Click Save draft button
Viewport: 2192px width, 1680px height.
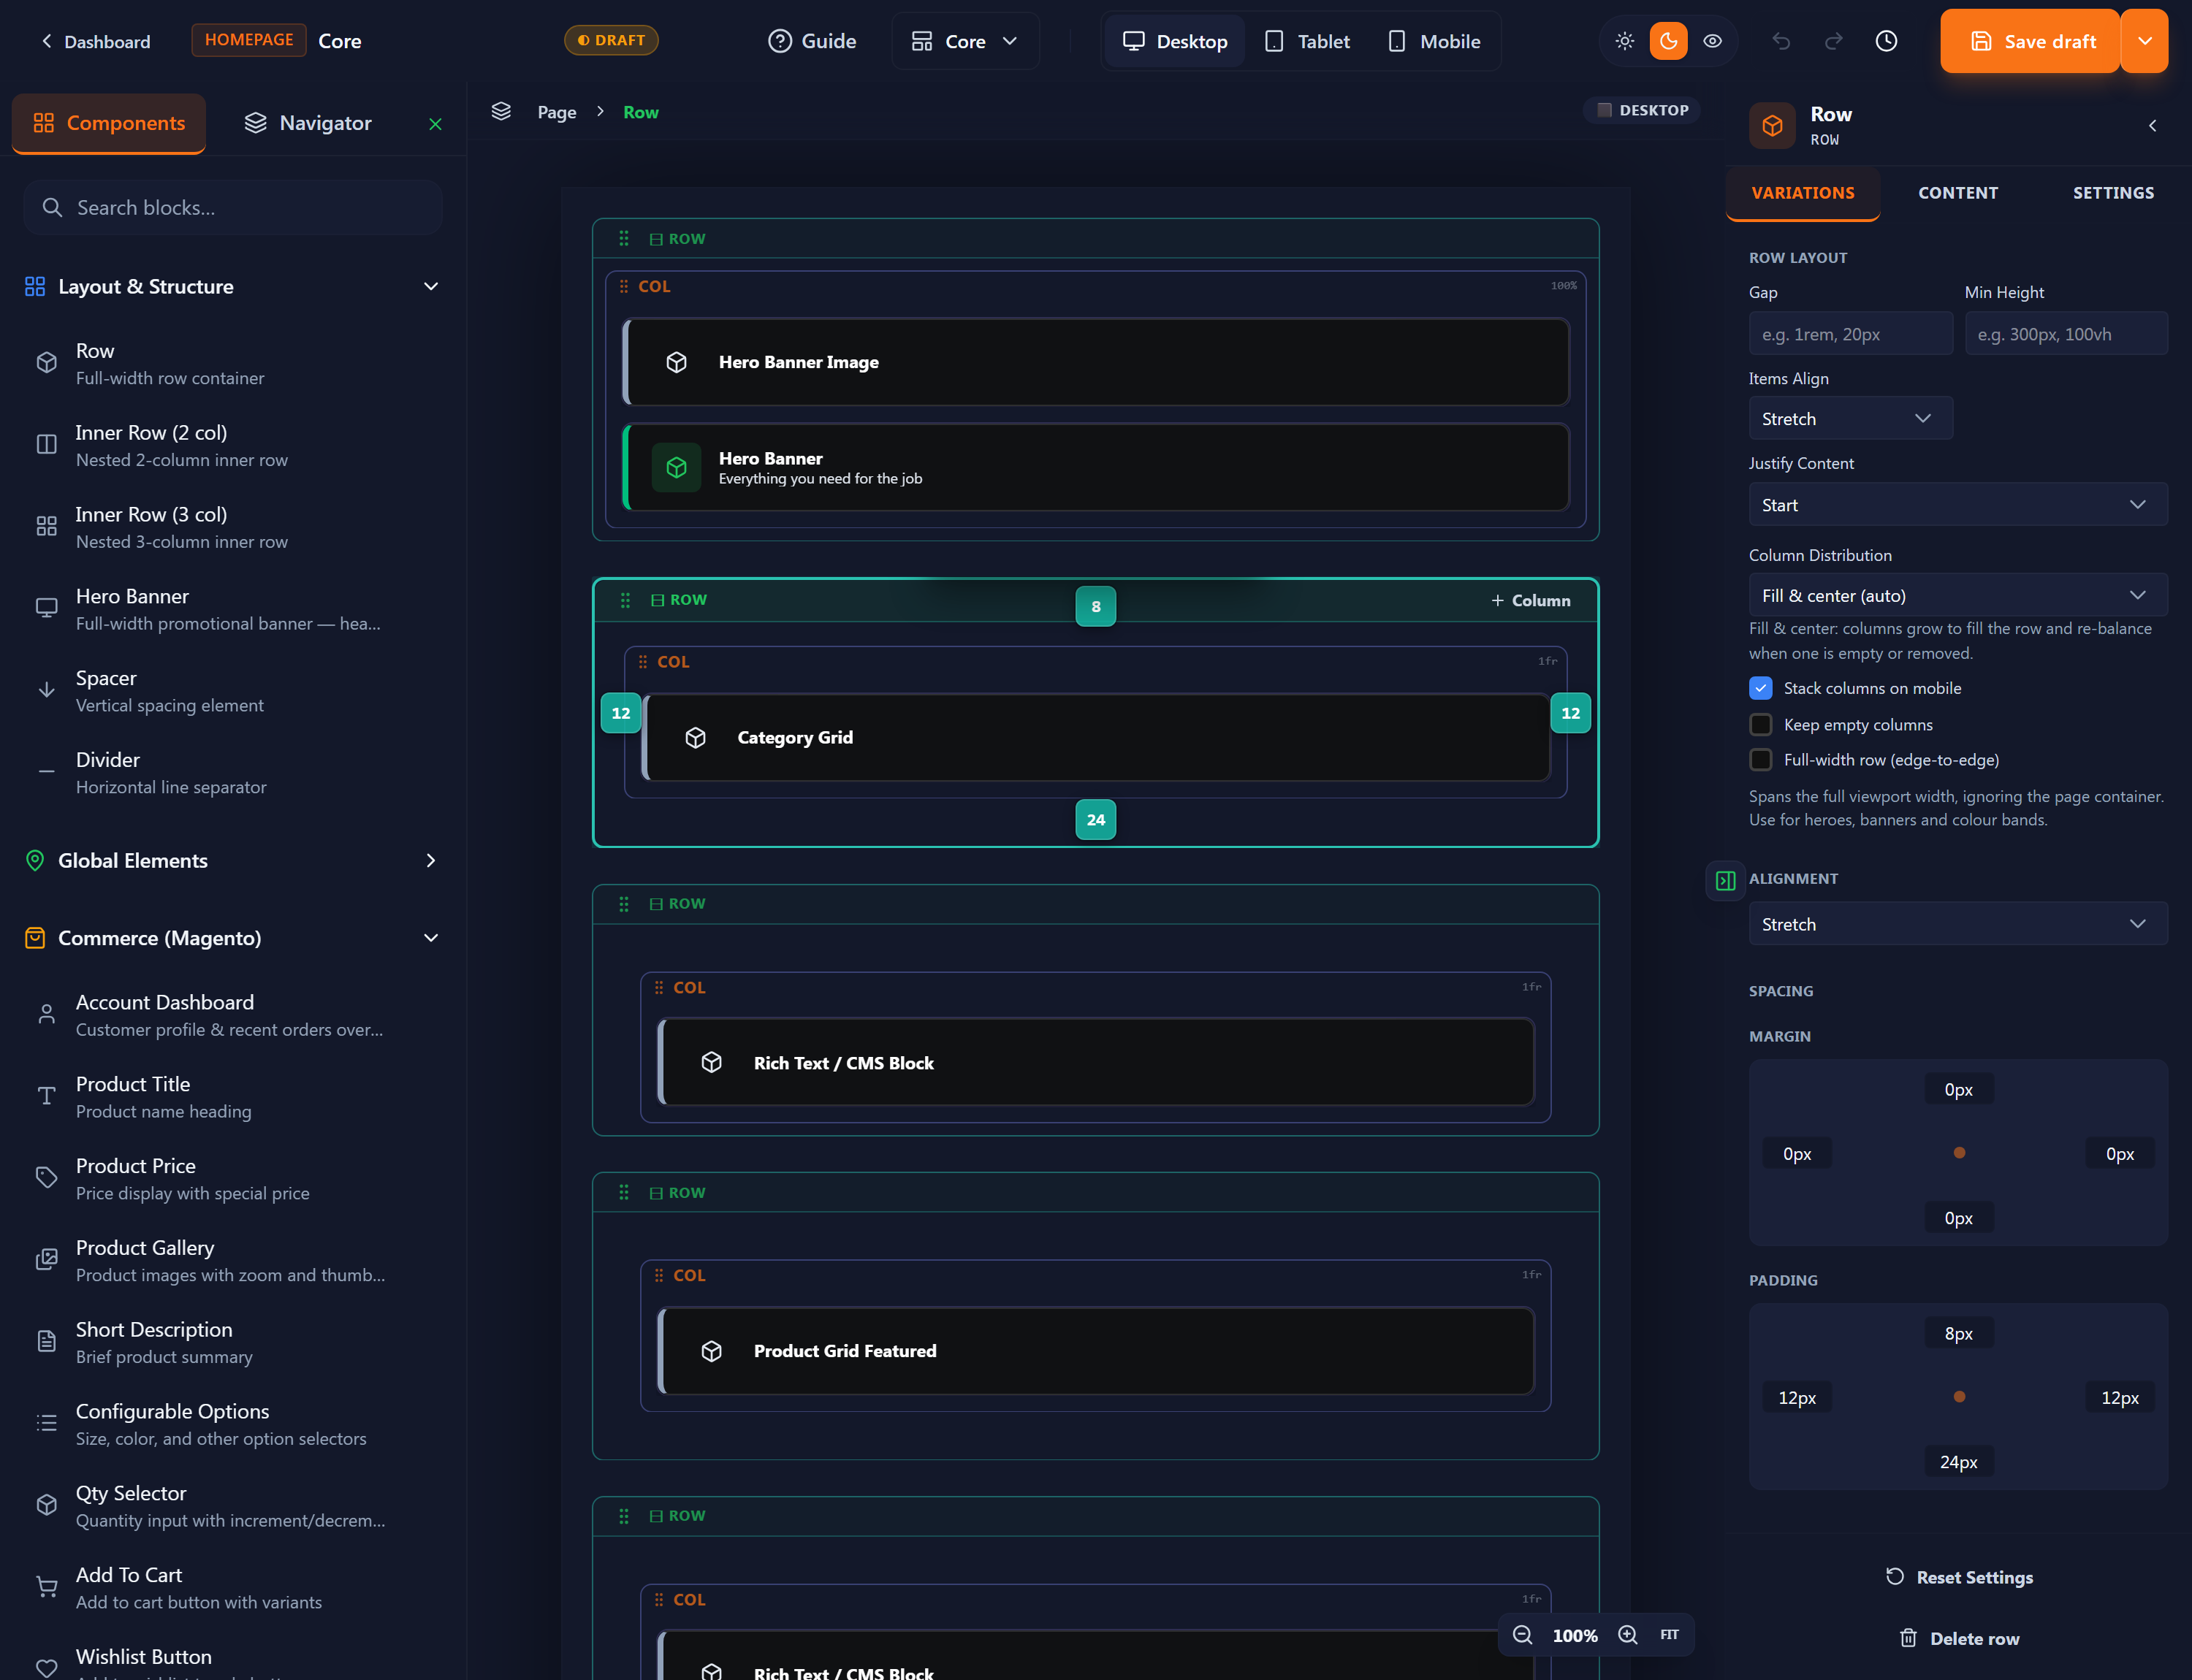(2030, 41)
